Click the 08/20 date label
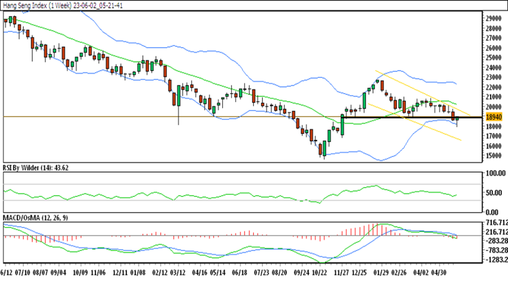Screen dimensions: 508x290 (x=279, y=273)
